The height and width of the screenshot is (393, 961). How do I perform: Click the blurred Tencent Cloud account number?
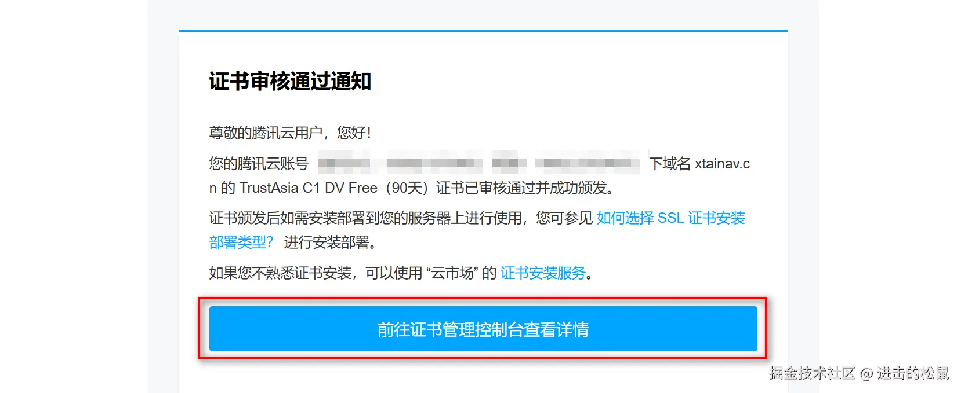[x=479, y=163]
